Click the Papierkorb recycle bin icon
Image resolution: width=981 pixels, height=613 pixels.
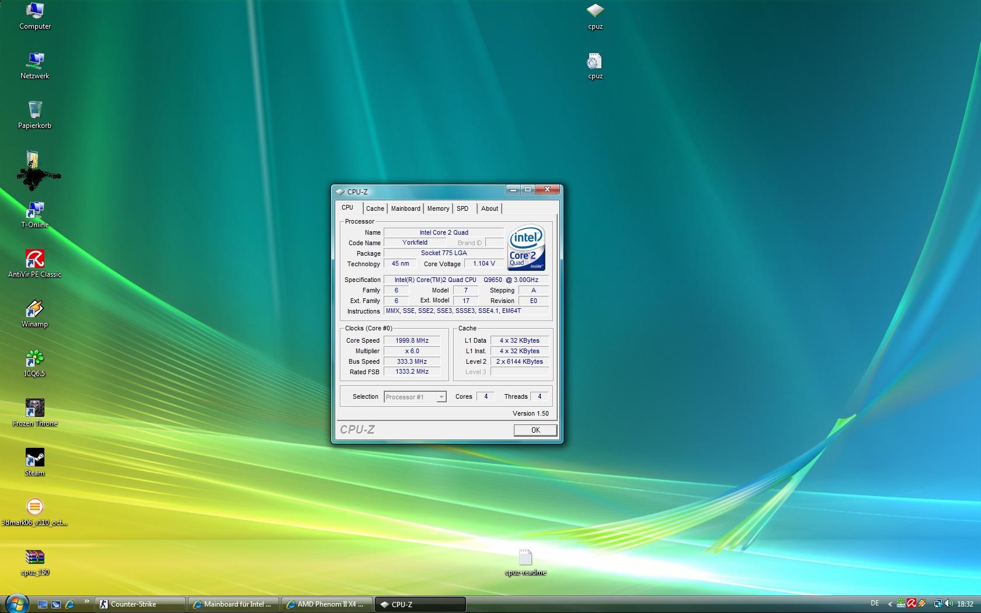34,111
